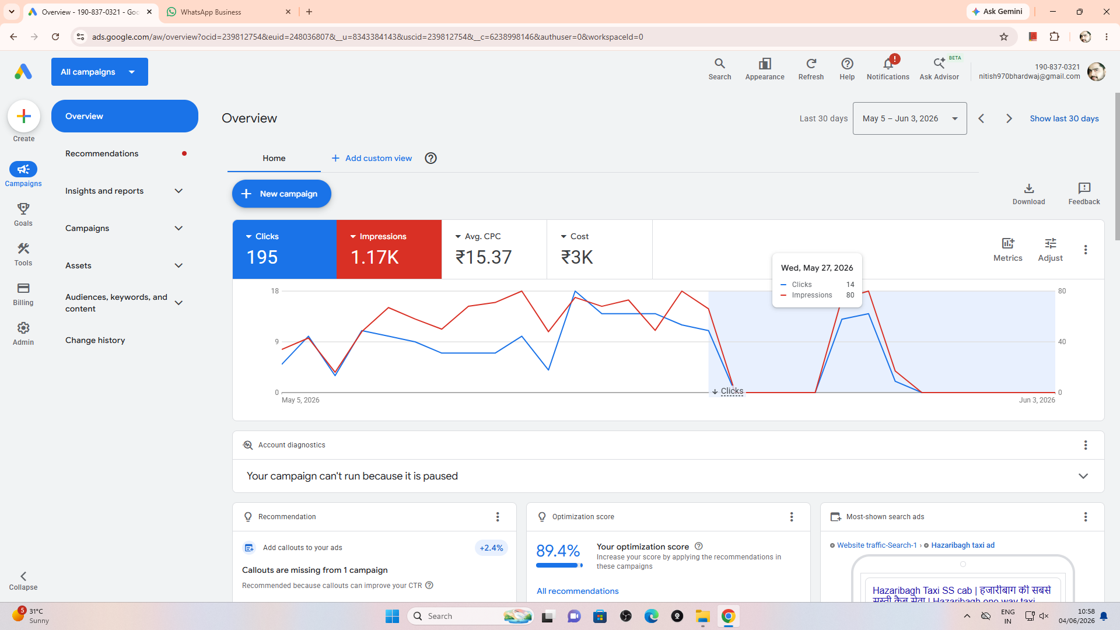The image size is (1120, 630).
Task: Open chart Metrics selector
Action: point(1008,250)
